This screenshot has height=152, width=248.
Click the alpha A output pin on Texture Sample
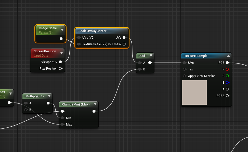coord(228,89)
